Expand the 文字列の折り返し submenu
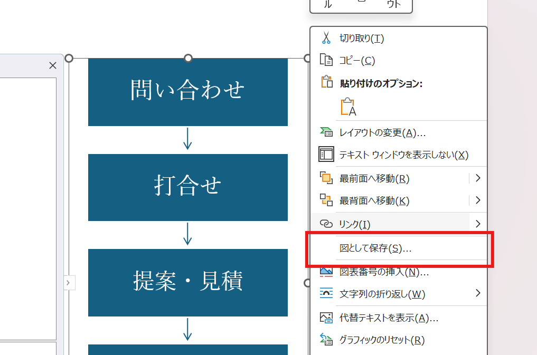The height and width of the screenshot is (355, 537). [478, 294]
